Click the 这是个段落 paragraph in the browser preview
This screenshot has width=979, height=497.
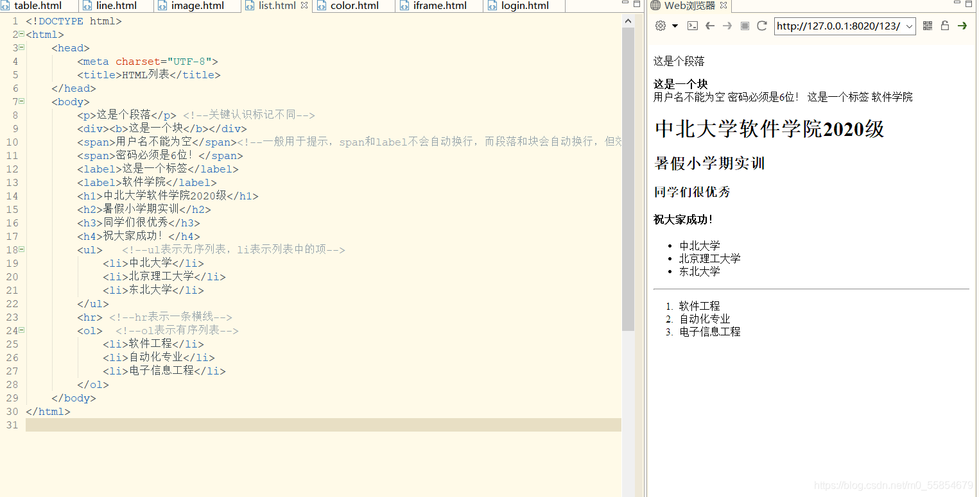coord(679,62)
